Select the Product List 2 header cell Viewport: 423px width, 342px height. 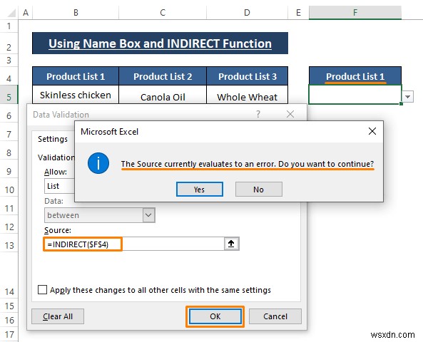point(163,76)
